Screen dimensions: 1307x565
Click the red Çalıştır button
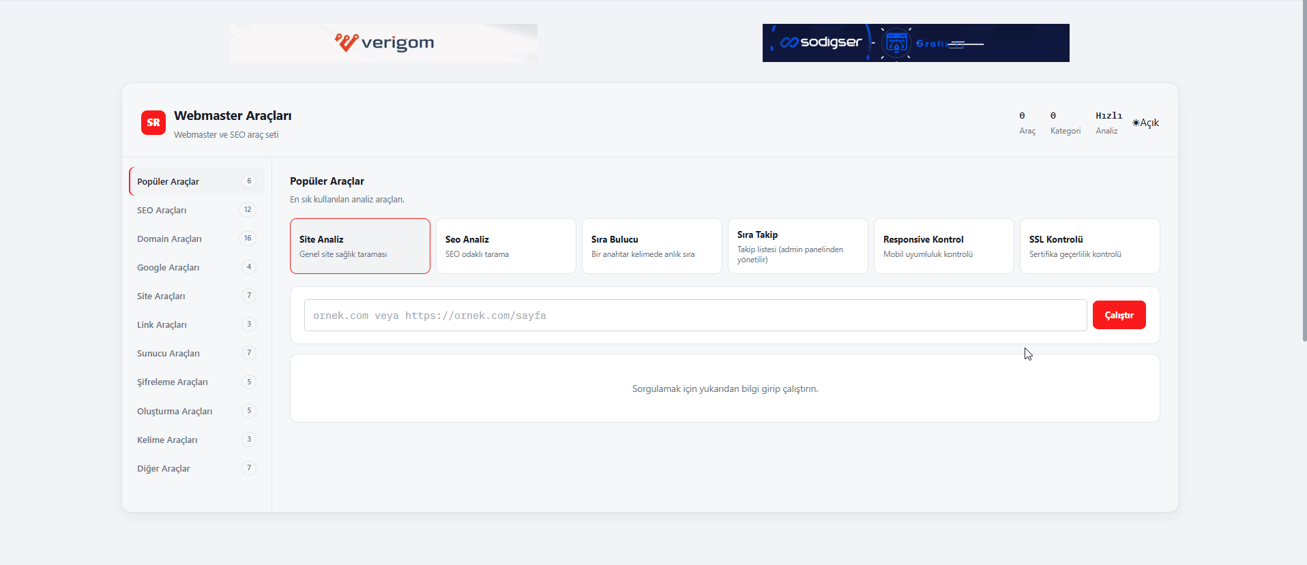pos(1119,315)
